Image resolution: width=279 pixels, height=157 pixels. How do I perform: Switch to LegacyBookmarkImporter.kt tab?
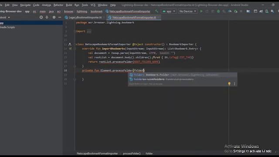(85, 17)
